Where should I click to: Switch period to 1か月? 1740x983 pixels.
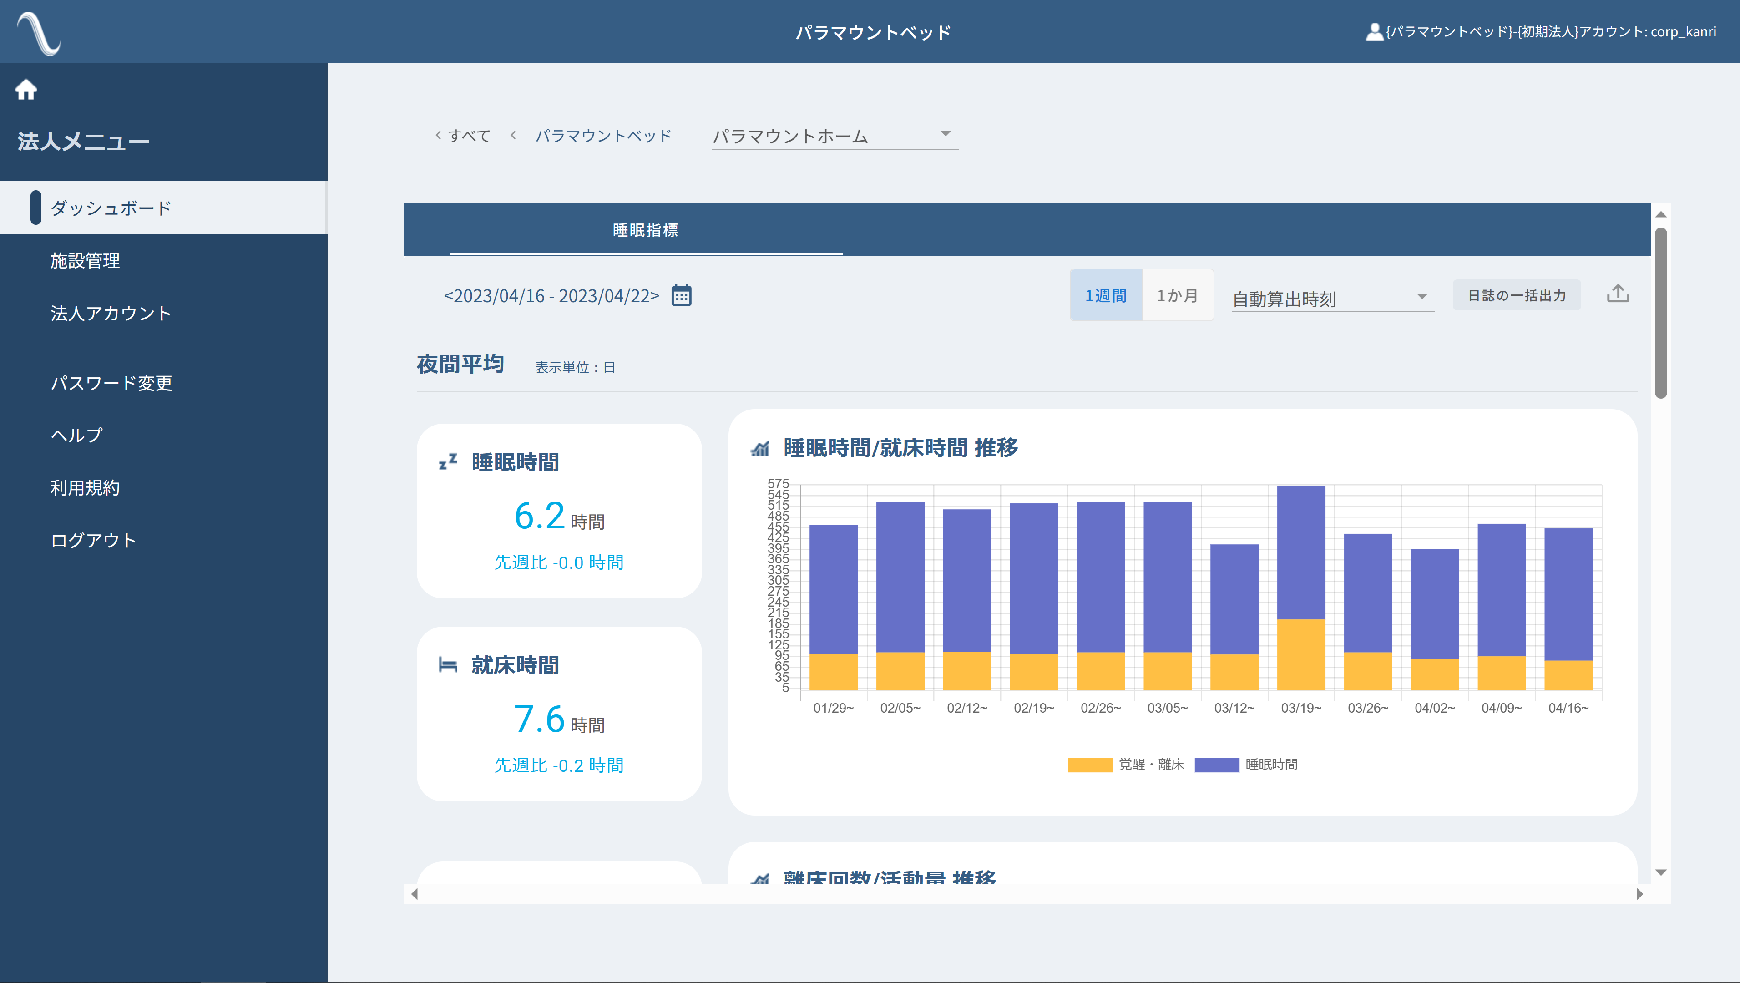1177,295
